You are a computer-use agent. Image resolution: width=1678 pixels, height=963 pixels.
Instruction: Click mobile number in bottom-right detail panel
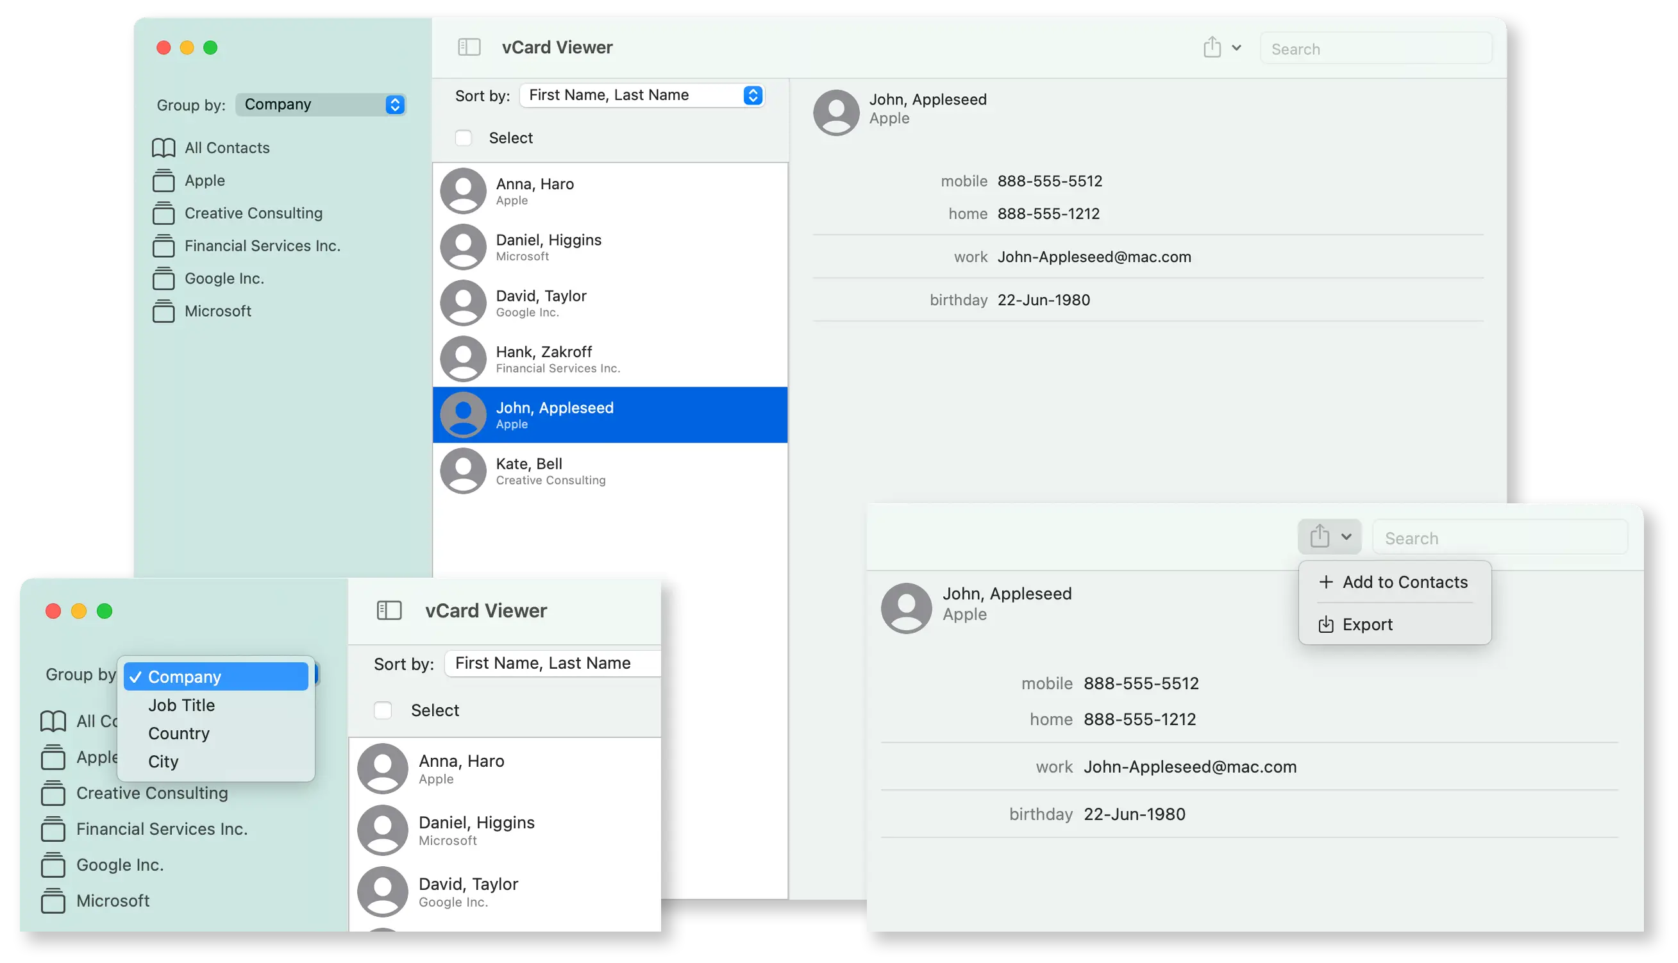pos(1141,683)
